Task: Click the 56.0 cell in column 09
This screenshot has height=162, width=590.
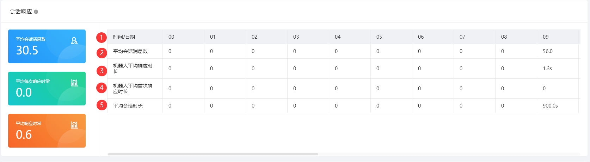Action: (x=548, y=51)
